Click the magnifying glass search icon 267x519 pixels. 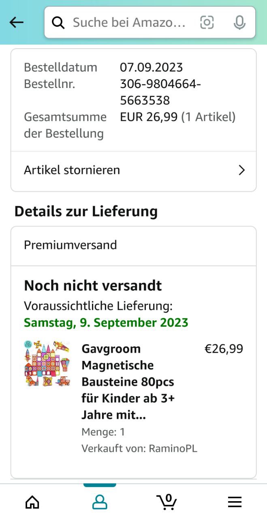pos(58,23)
